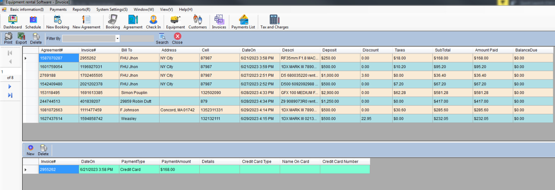Create a New Agreement
The image size is (555, 190).
[x=86, y=22]
